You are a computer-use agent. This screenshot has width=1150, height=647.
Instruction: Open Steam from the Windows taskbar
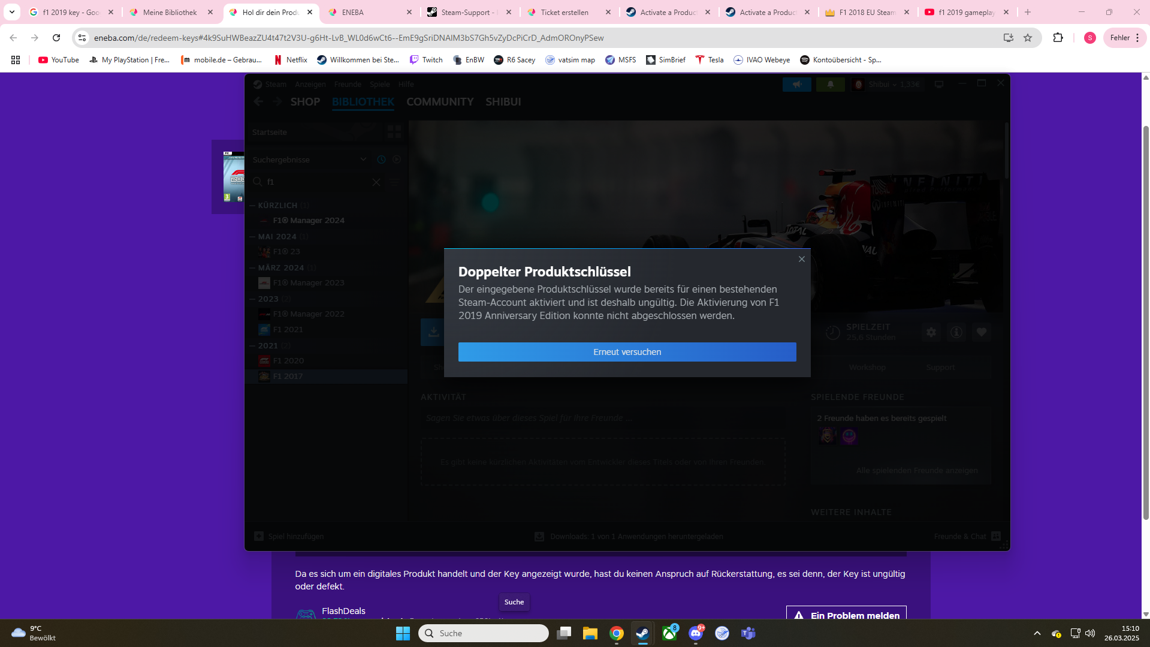[x=642, y=633]
